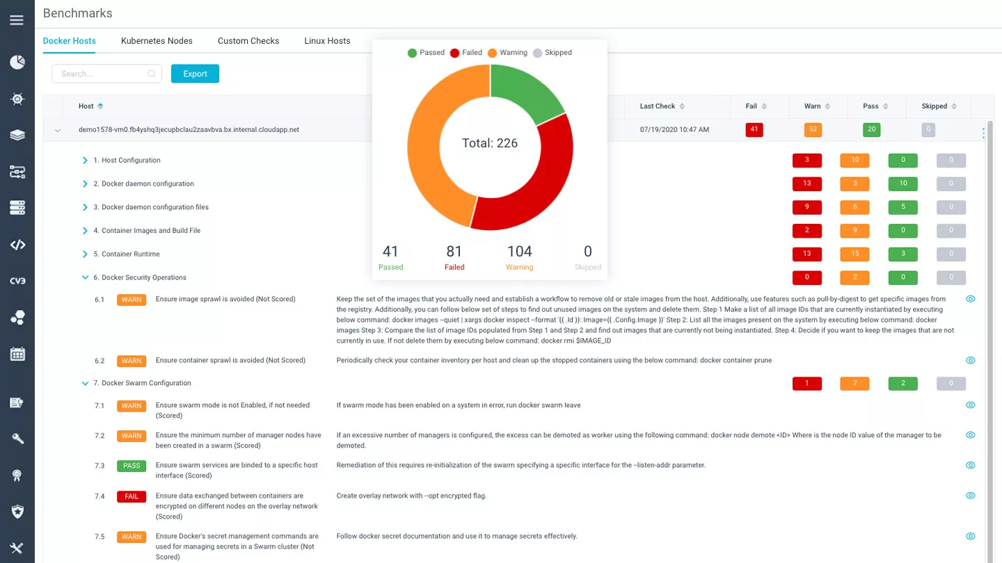Expand 2. Docker daemon configuration section
1002x563 pixels.
point(86,183)
